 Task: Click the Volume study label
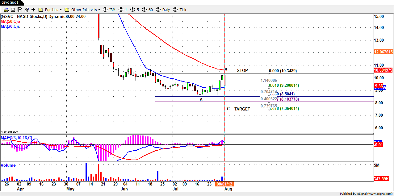coord(8,165)
